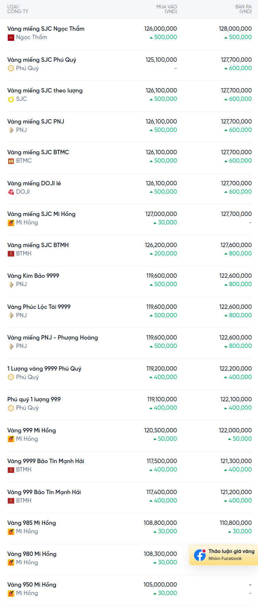The height and width of the screenshot is (606, 258).
Task: Click the Ngọc Thẩm company logo icon
Action: click(x=11, y=37)
